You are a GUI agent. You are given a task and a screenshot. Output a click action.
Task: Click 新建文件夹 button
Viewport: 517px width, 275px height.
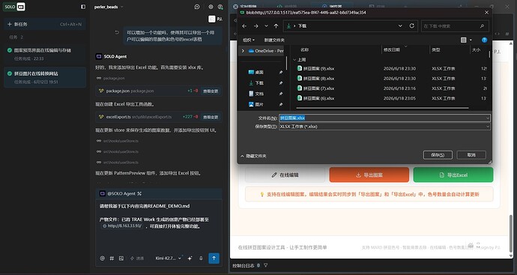[x=274, y=40]
